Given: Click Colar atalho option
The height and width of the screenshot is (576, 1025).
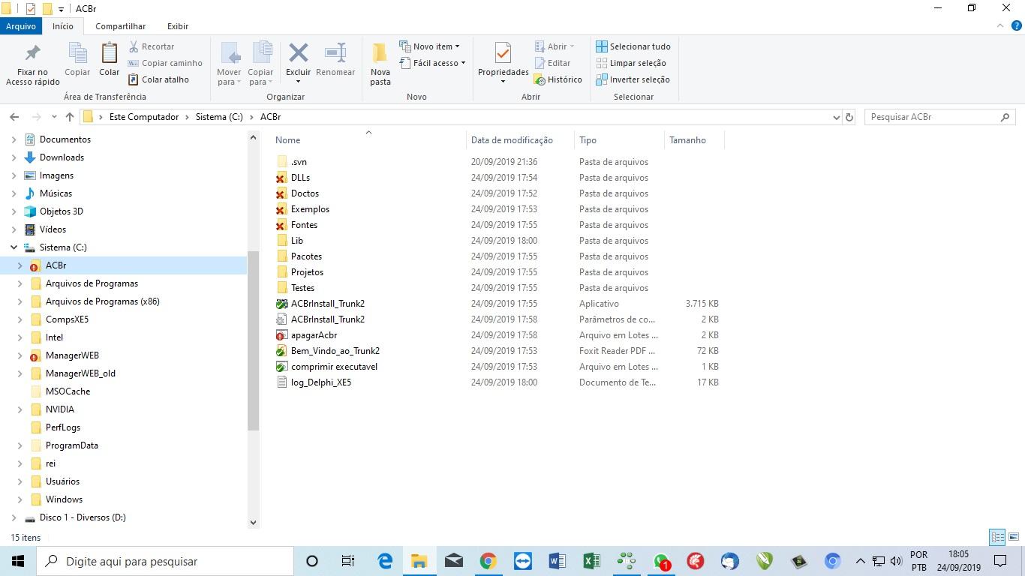Looking at the screenshot, I should 158,79.
